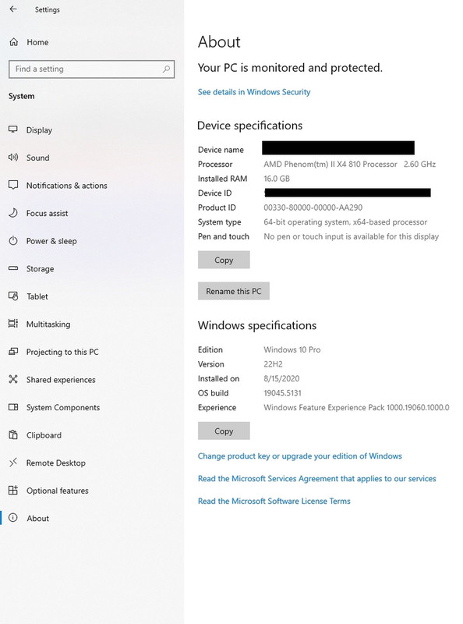The image size is (463, 624).
Task: Open Microsoft Software License Terms link
Action: coord(274,502)
